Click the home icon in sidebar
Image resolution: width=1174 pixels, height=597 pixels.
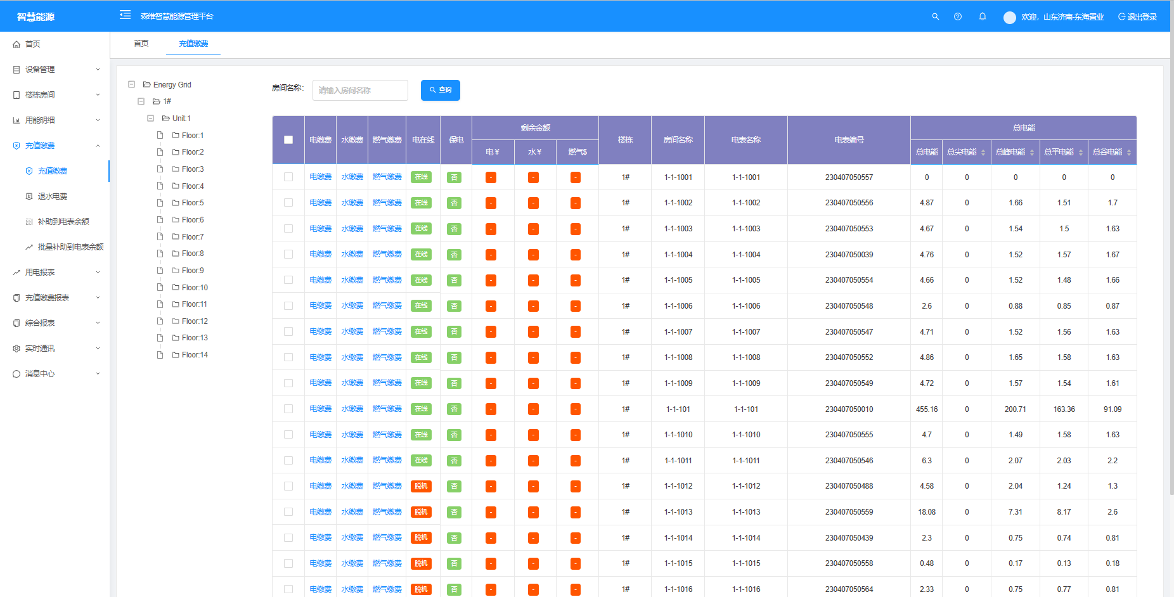pos(16,44)
